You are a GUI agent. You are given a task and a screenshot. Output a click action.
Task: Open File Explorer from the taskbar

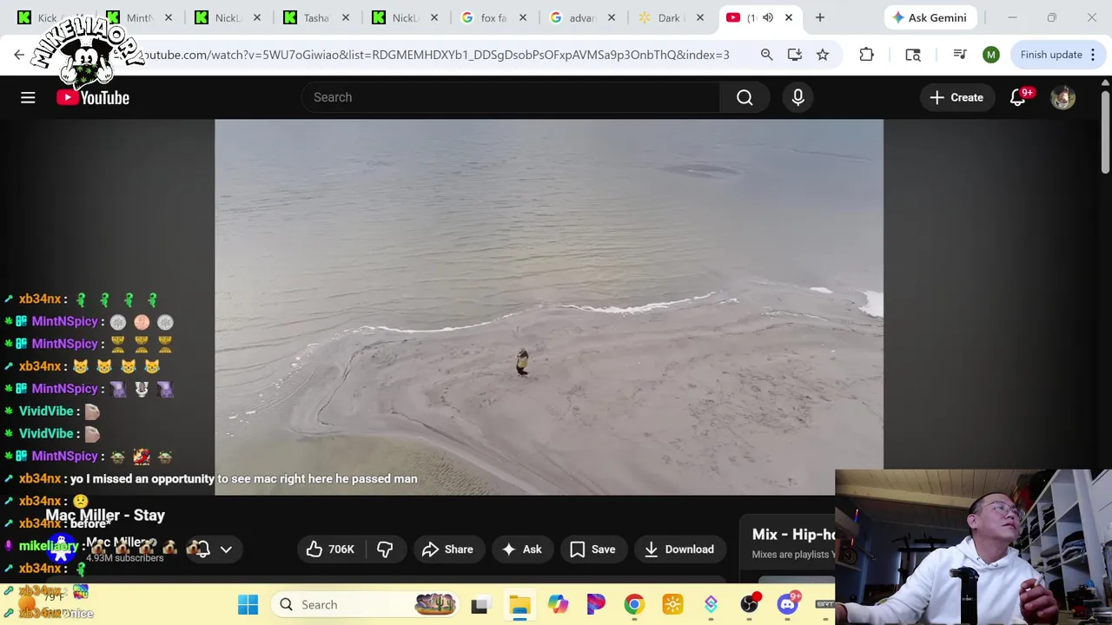[x=520, y=605]
